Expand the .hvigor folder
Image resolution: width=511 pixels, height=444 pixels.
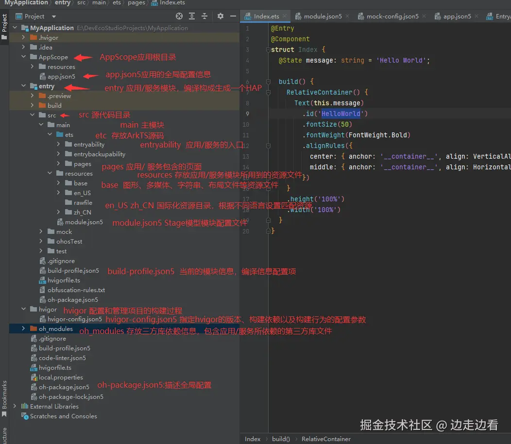(23, 37)
